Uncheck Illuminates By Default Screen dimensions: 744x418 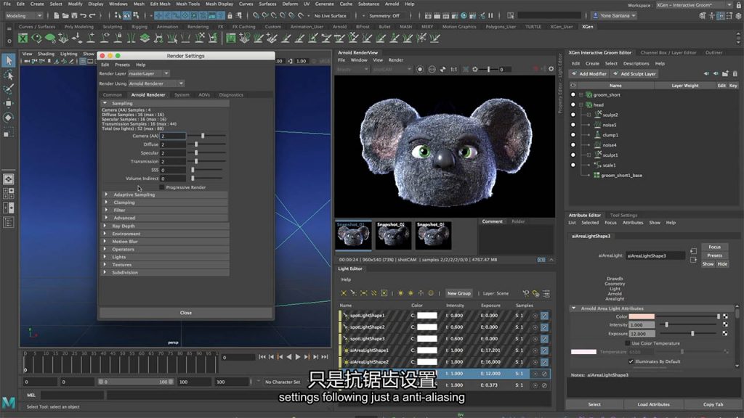coord(631,361)
